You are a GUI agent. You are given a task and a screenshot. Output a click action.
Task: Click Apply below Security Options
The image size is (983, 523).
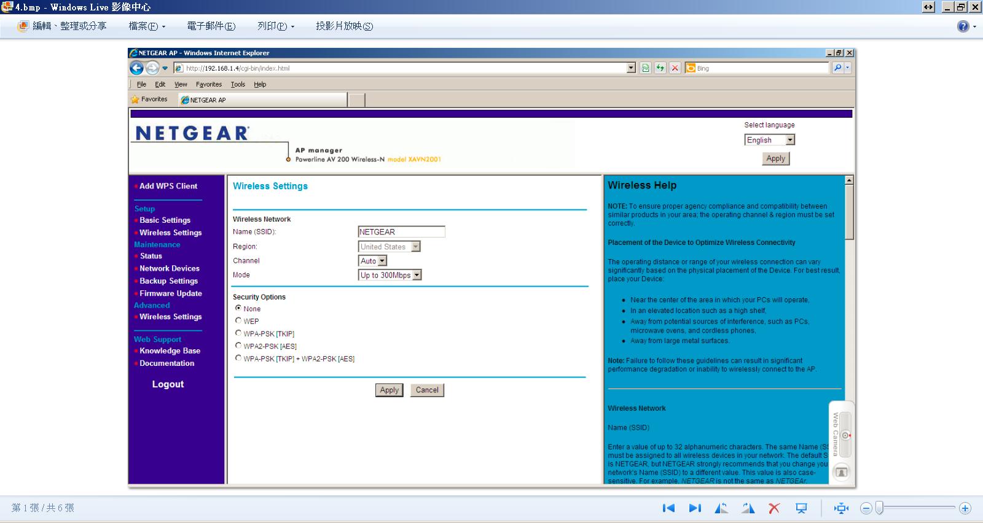[x=390, y=390]
